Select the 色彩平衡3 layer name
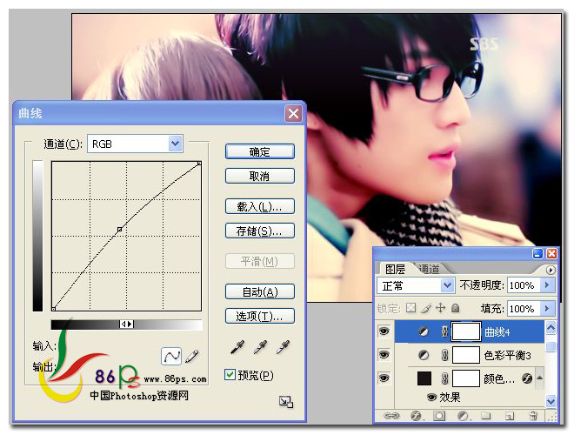The image size is (574, 435). tap(507, 355)
